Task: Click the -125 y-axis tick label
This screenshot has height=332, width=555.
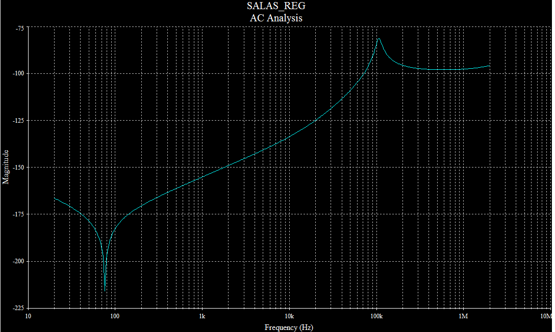Action: pyautogui.click(x=18, y=121)
